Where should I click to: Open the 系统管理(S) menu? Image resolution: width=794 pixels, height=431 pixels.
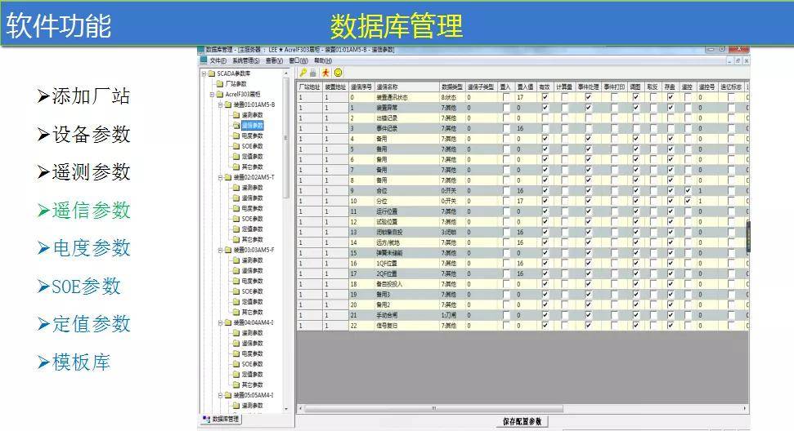[245, 60]
